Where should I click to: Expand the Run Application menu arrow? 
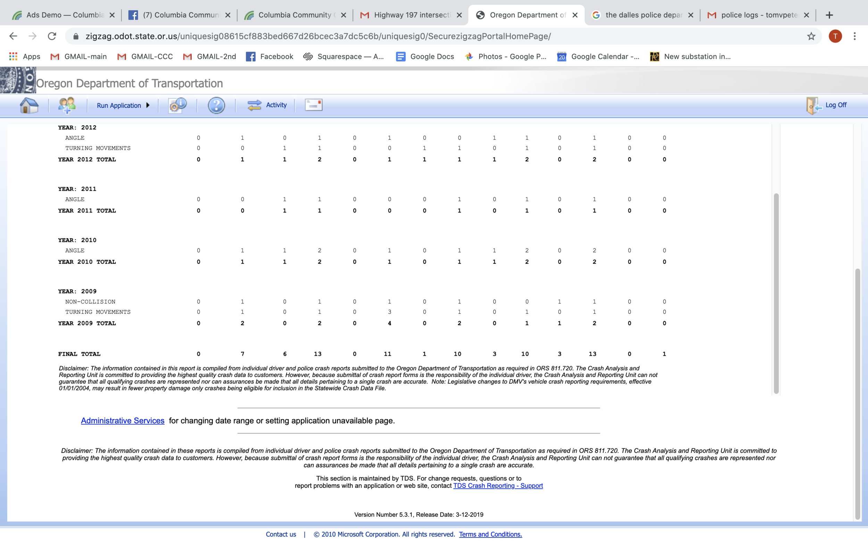pos(148,105)
